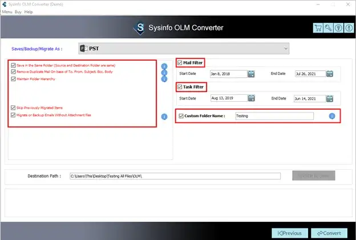This screenshot has height=240, width=356.
Task: Click the Custom Folder Name text field
Action: (x=274, y=116)
